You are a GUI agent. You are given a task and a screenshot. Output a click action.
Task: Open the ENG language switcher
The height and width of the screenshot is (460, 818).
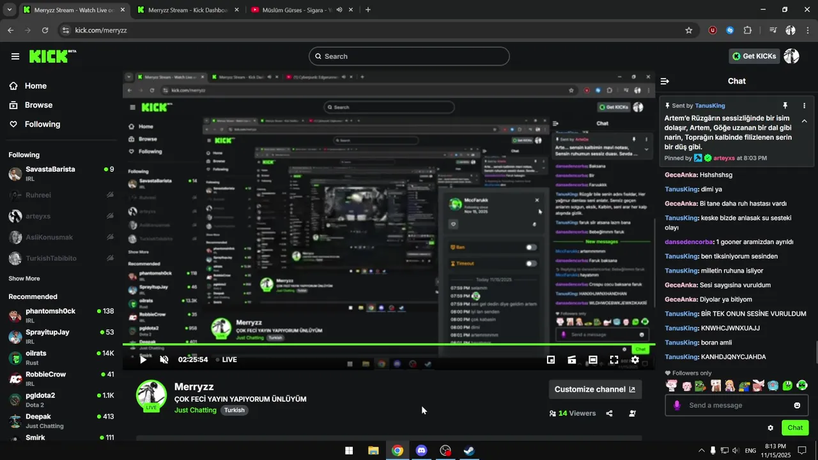[751, 450]
